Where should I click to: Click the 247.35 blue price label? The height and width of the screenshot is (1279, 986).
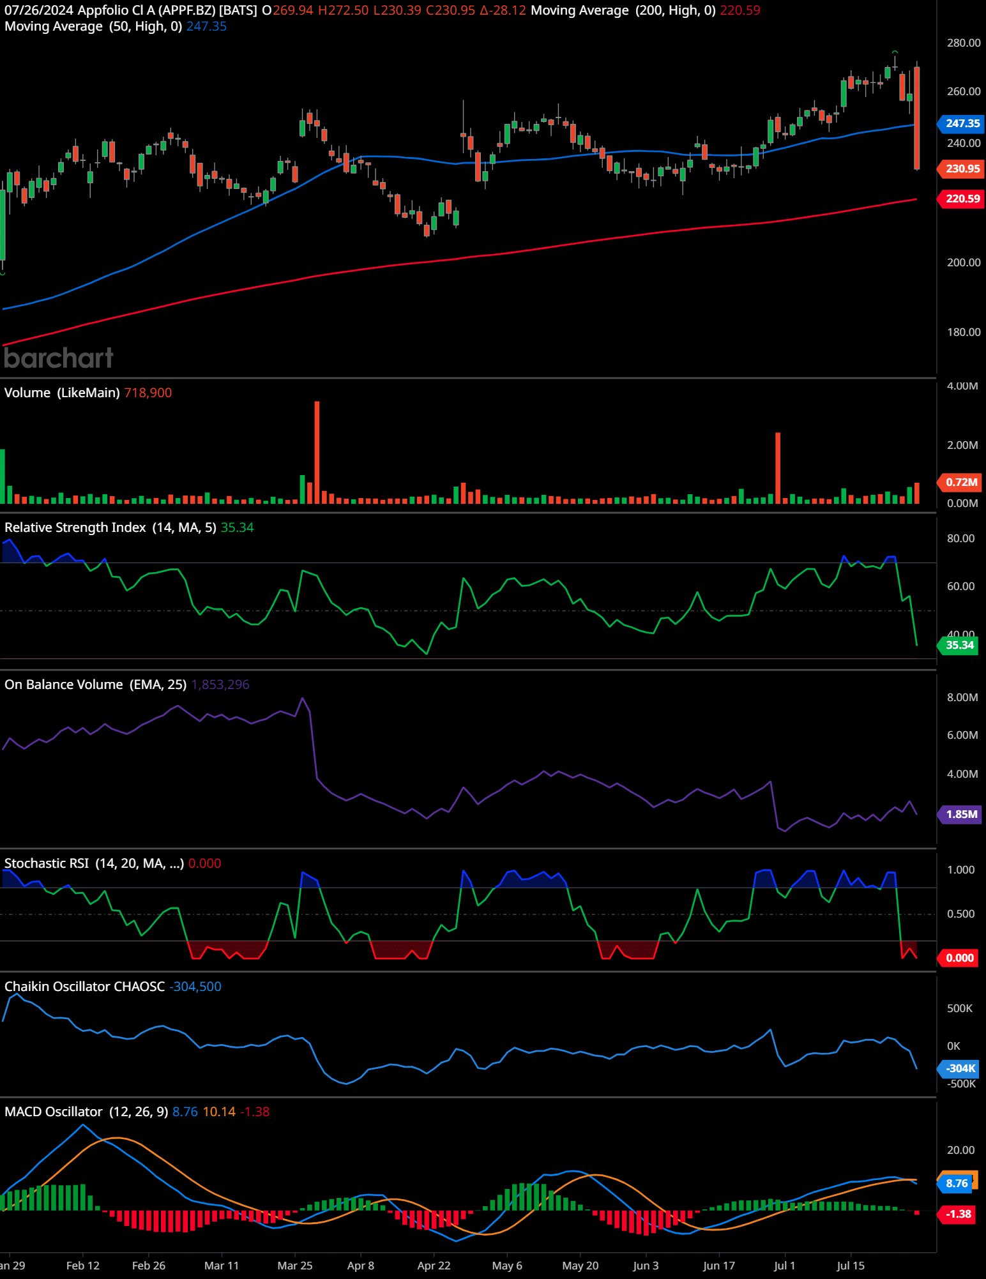click(x=962, y=123)
